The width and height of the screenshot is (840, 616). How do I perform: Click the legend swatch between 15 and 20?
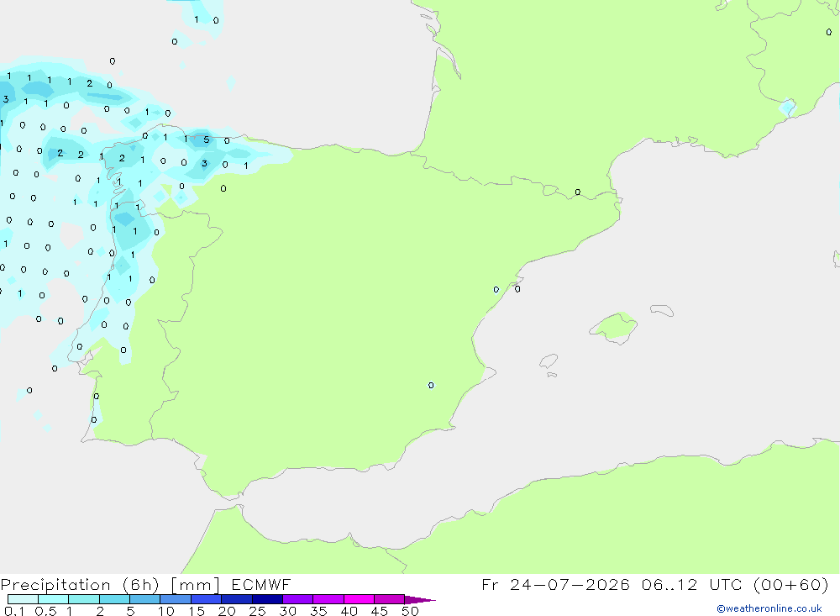(206, 599)
